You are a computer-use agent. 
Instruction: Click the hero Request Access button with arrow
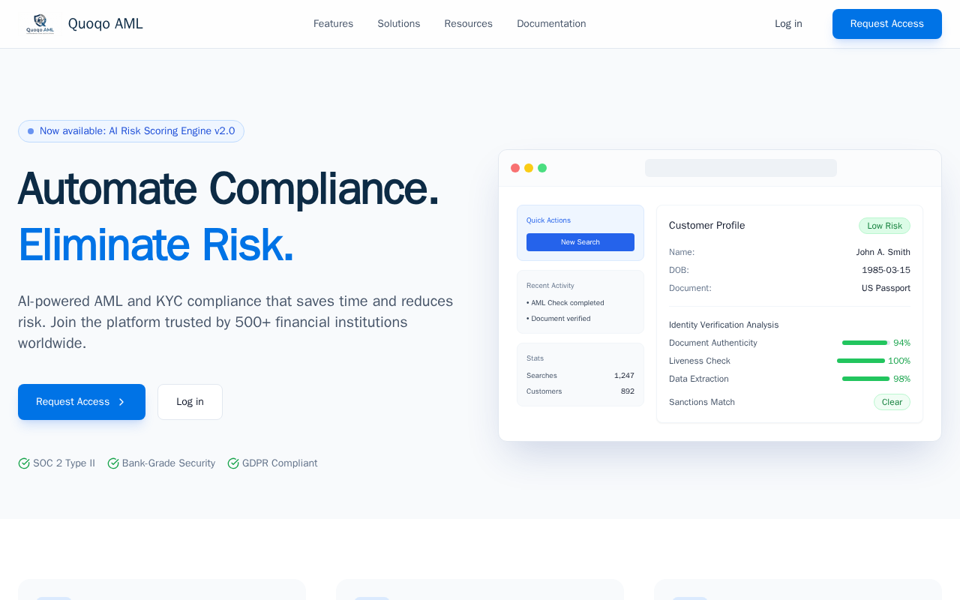tap(82, 402)
